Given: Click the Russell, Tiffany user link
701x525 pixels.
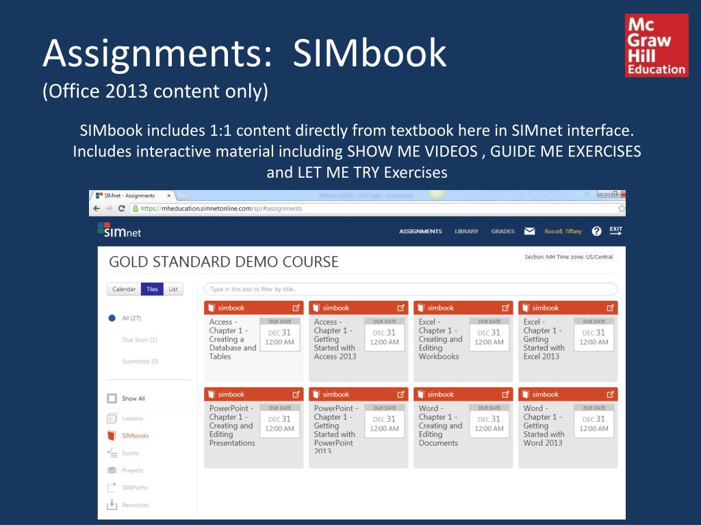Looking at the screenshot, I should click(563, 231).
